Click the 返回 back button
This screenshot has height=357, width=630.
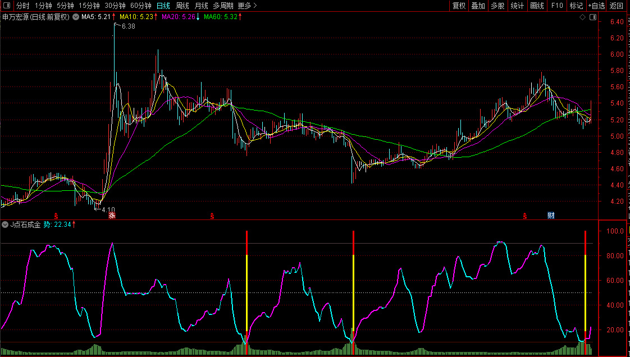617,6
